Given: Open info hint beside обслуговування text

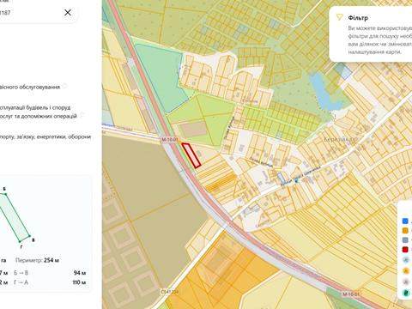Looking at the screenshot, I should click(x=64, y=86).
